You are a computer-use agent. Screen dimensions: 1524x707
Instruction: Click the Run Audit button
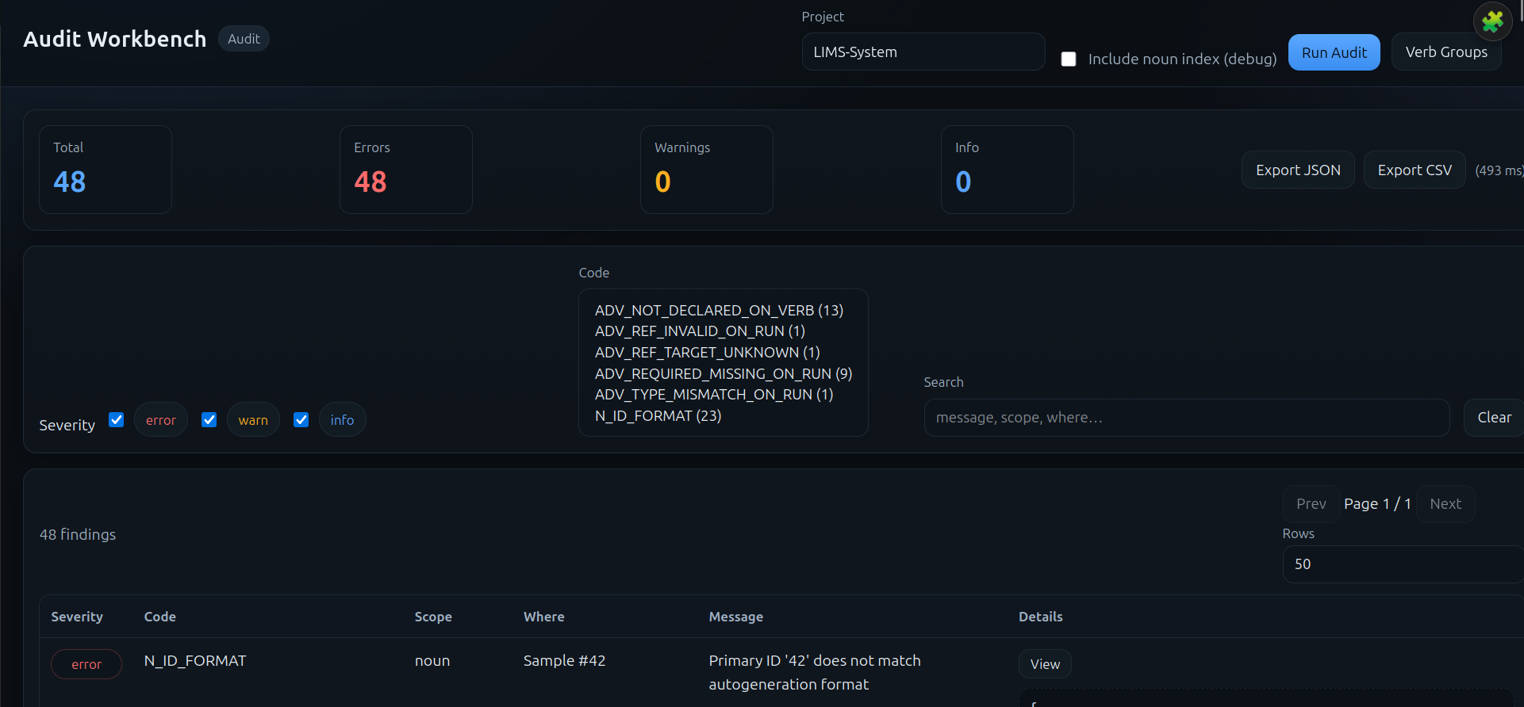[x=1334, y=52]
